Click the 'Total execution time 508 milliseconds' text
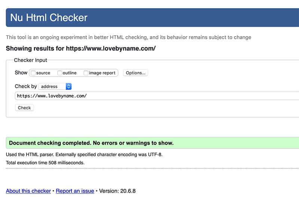 (45, 163)
